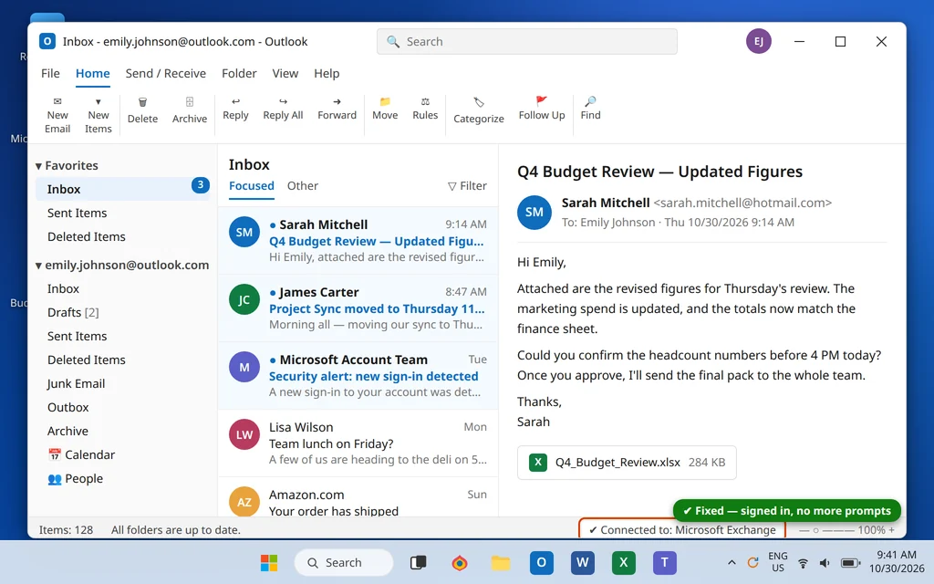Open Task View on the taskbar
This screenshot has width=934, height=584.
pyautogui.click(x=418, y=562)
